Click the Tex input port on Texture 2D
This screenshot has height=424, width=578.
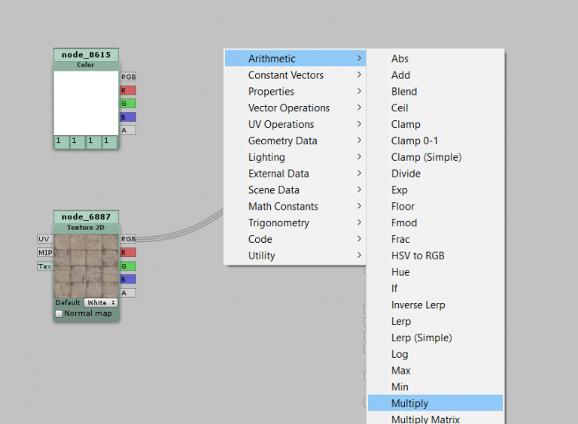click(x=44, y=266)
